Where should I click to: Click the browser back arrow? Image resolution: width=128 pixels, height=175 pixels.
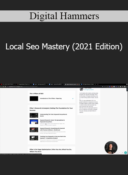(1, 87)
